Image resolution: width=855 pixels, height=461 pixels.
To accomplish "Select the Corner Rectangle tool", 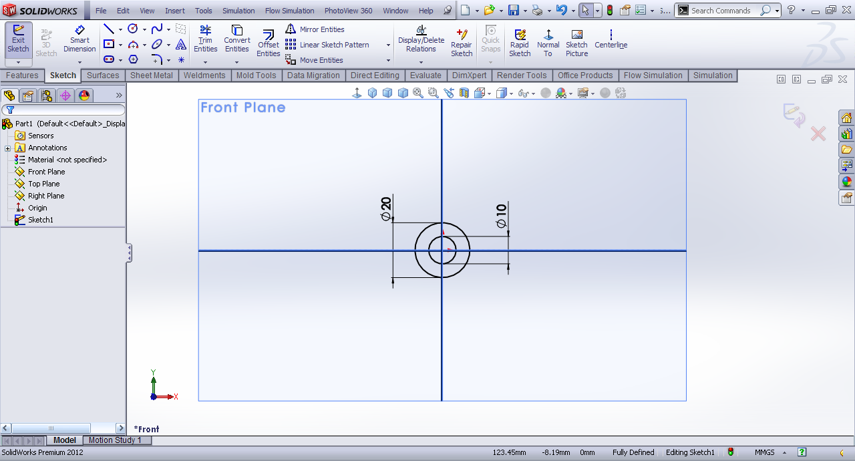I will pos(108,45).
